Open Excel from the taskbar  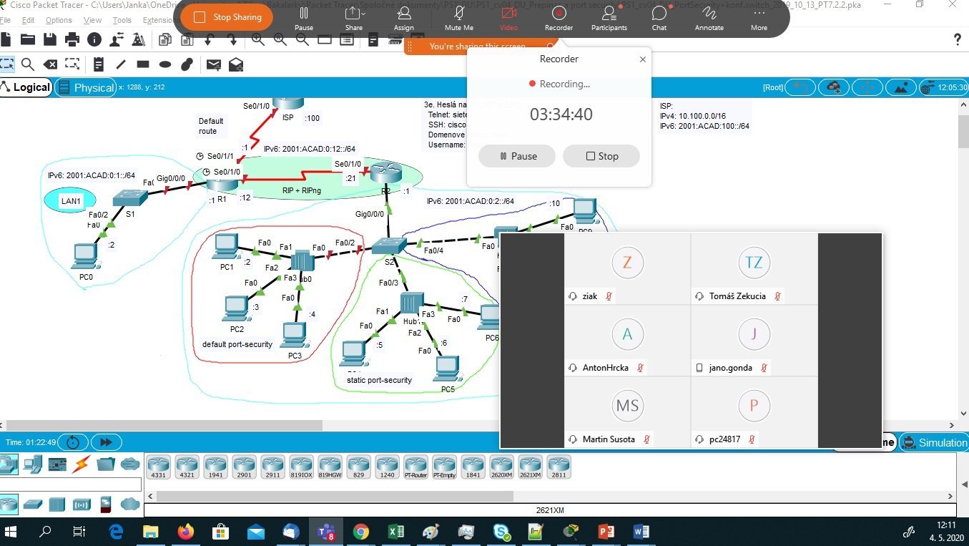click(x=396, y=532)
